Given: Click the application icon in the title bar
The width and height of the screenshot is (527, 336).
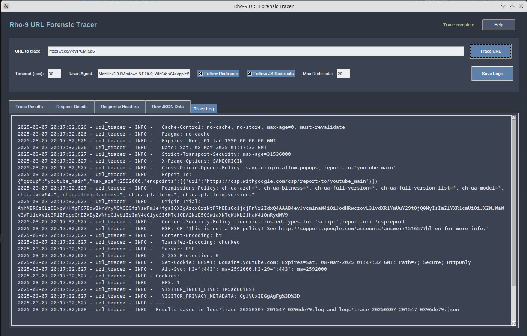Looking at the screenshot, I should pyautogui.click(x=6, y=6).
